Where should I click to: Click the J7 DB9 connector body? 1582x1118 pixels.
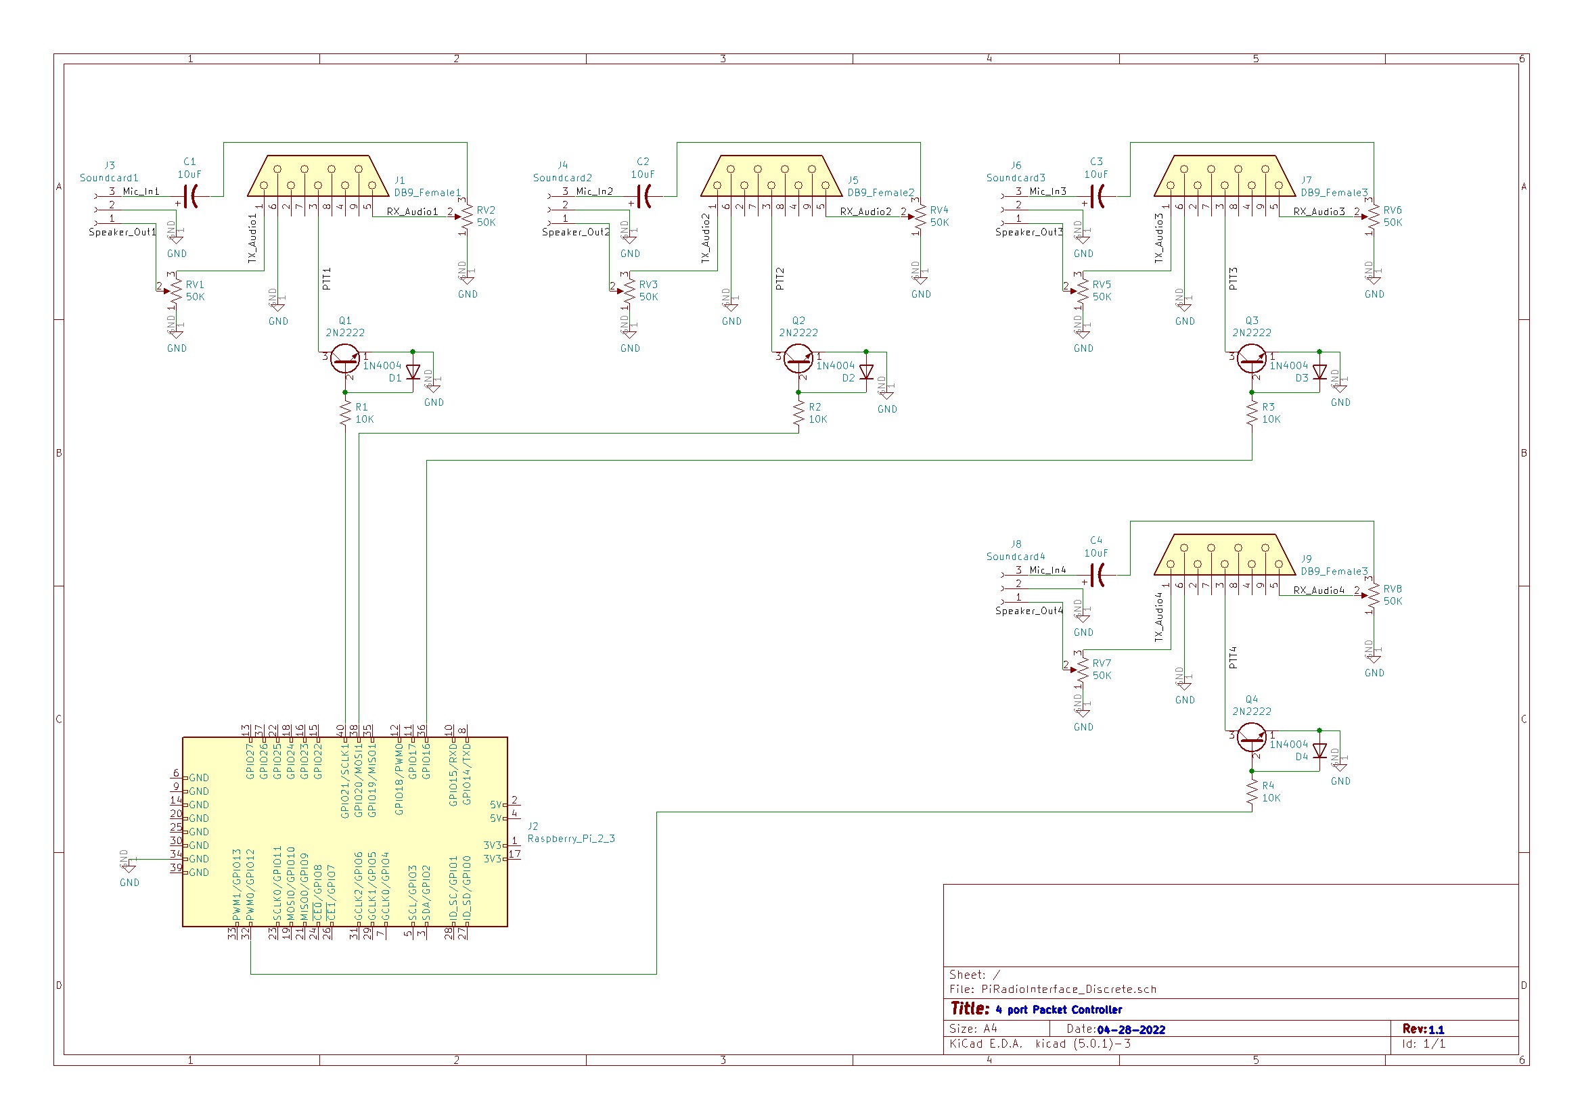[x=1225, y=176]
